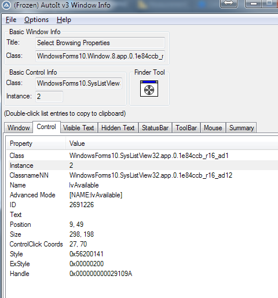This screenshot has width=278, height=298.
Task: Switch to the Window tab
Action: pos(19,128)
